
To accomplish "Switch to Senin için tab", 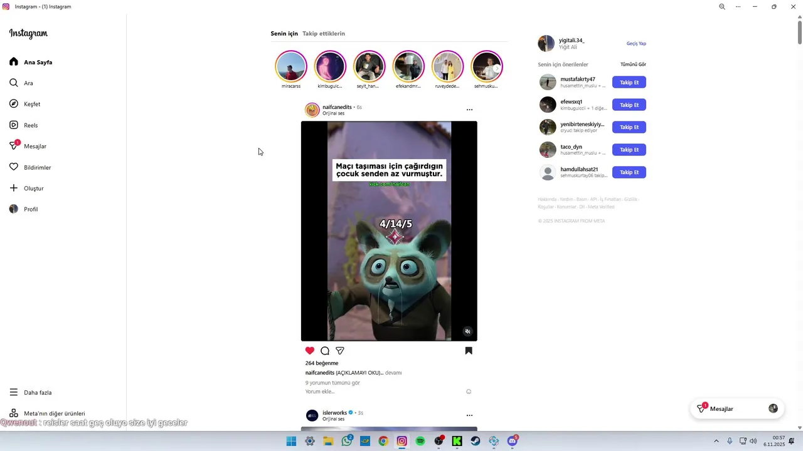I will (284, 34).
